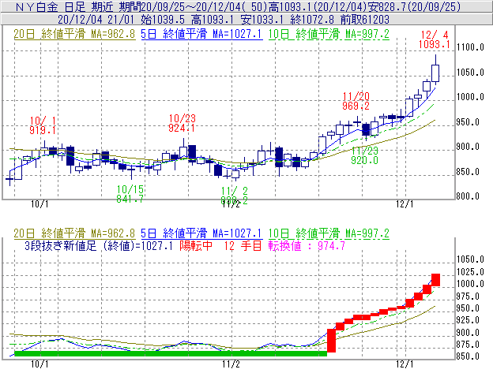Click the 1100.0 axis label on upper chart
493x373 pixels.
click(x=470, y=47)
